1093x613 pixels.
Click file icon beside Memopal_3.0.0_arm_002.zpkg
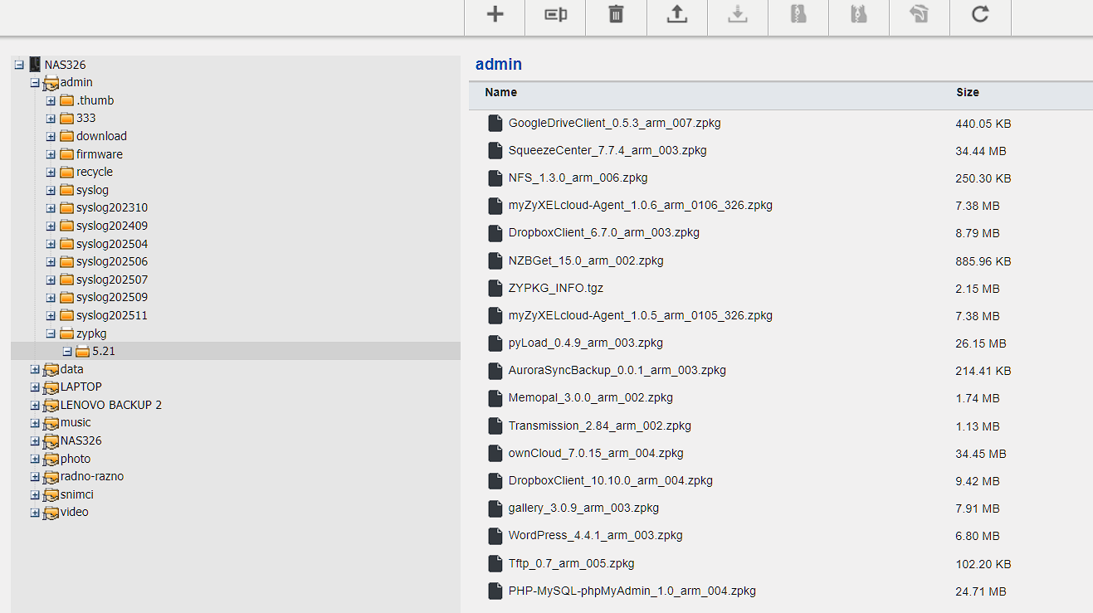495,398
